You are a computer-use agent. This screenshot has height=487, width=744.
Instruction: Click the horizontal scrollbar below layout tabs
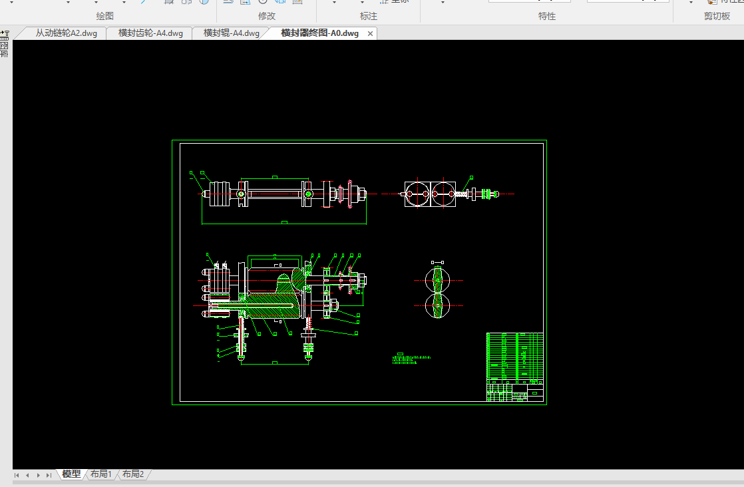pos(378,483)
